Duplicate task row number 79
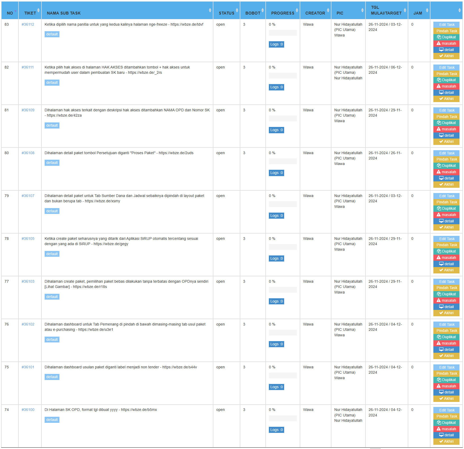Screen dimensions: 464x449 [x=446, y=209]
